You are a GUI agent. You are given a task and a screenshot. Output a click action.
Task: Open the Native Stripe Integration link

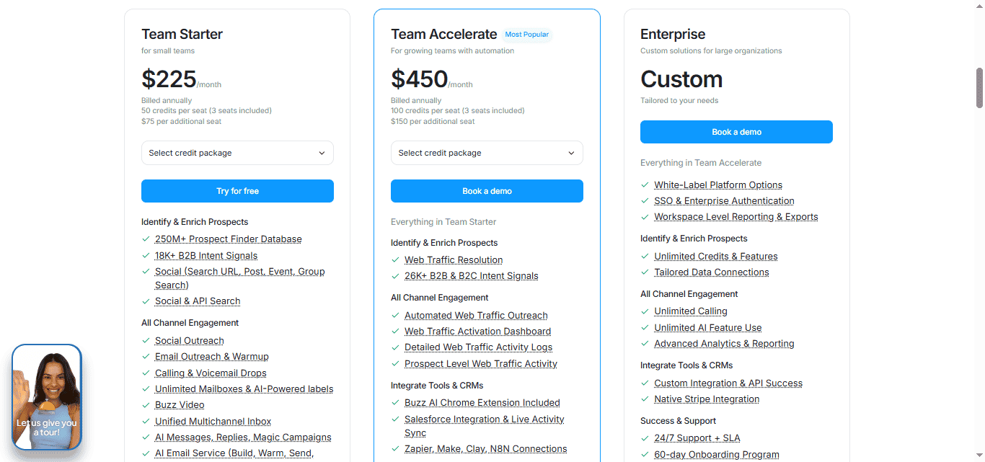707,399
